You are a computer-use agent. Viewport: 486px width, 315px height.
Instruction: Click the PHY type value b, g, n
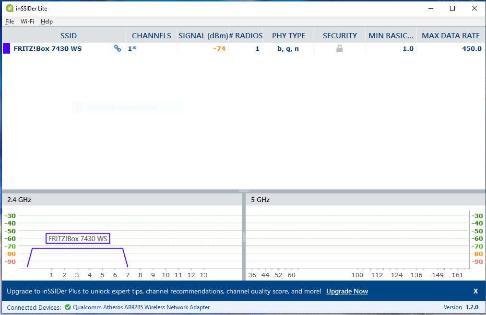(x=288, y=48)
